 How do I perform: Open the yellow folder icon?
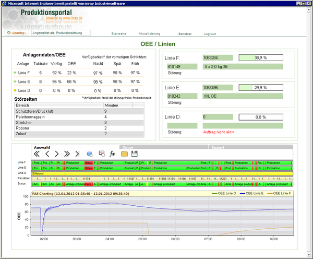124,154
